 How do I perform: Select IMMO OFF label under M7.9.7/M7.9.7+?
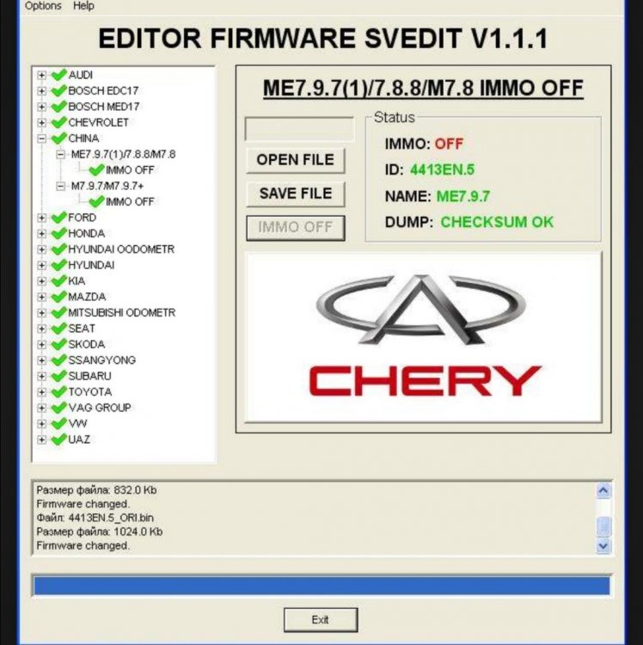pos(130,201)
